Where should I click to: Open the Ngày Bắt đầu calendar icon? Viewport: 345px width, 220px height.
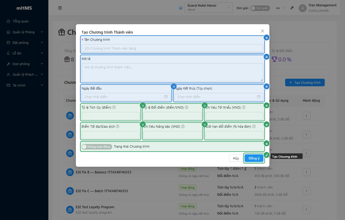click(166, 97)
